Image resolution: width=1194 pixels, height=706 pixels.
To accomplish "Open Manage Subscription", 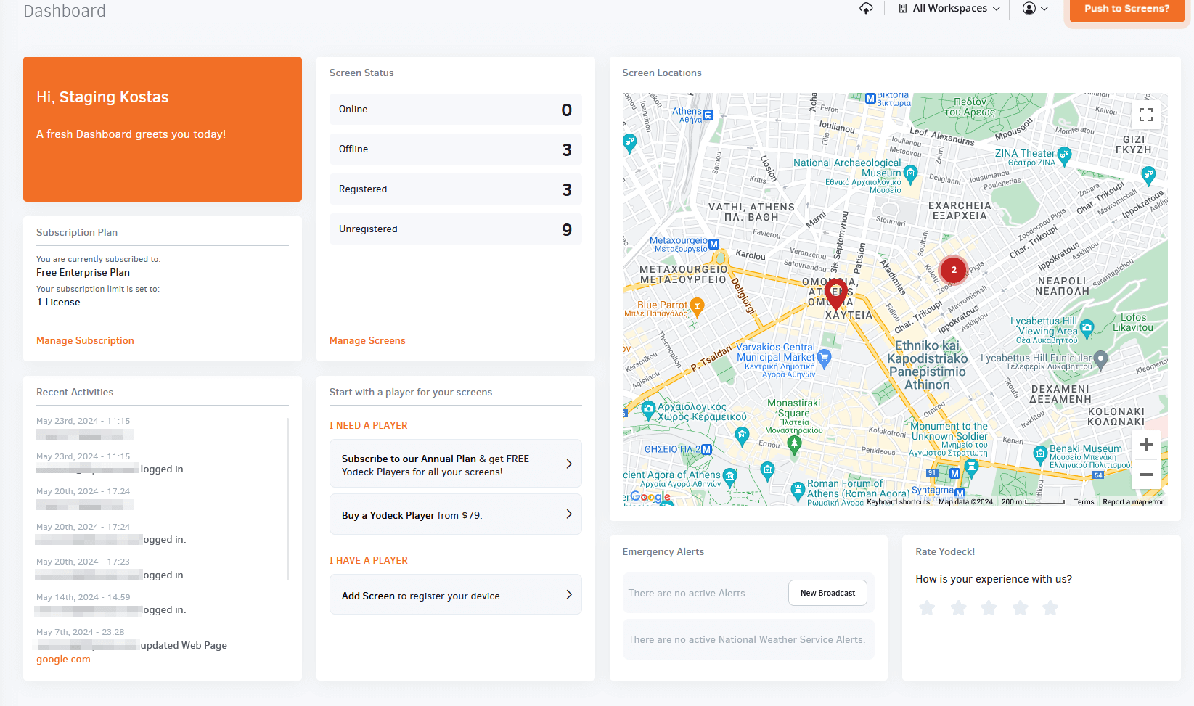I will click(85, 340).
